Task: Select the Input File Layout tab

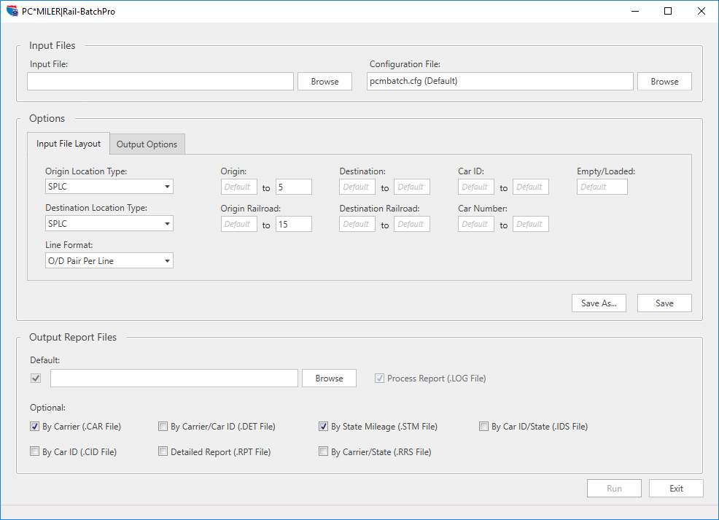Action: tap(69, 144)
